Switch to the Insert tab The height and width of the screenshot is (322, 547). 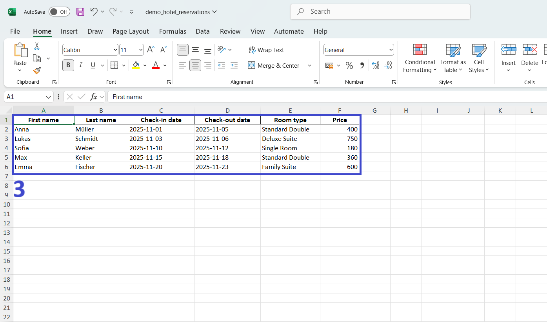pyautogui.click(x=69, y=31)
